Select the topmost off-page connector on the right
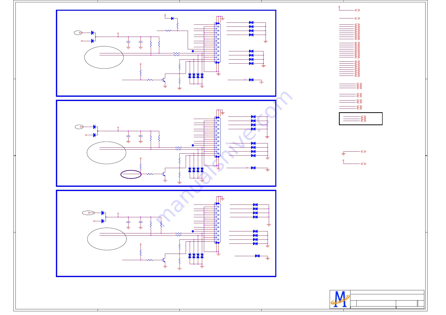 click(x=357, y=10)
